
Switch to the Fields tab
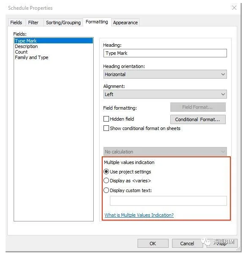[x=16, y=23]
